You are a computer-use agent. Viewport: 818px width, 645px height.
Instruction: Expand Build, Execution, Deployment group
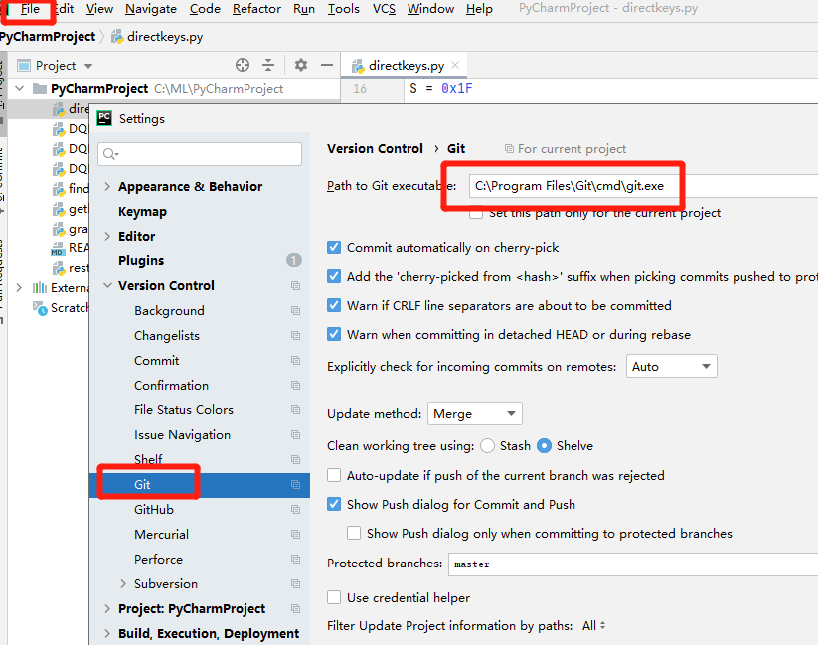pos(107,633)
